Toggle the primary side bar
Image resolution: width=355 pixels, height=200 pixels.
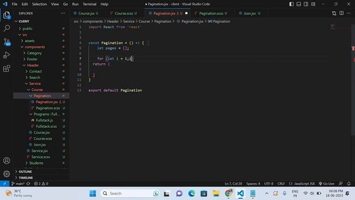(291, 4)
